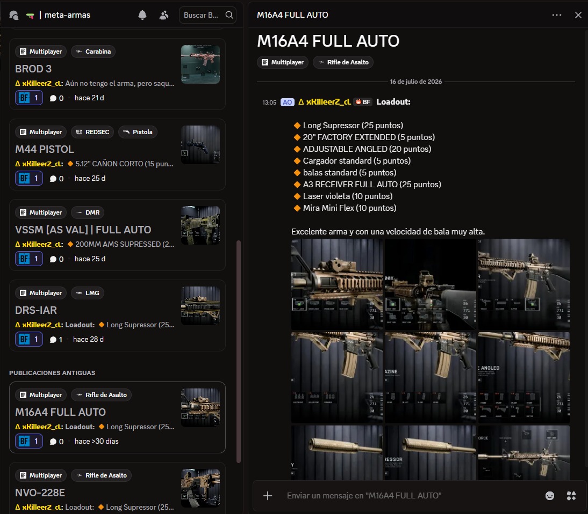
Task: Click the 'Long Supressor (25 puntos)' line
Action: pos(353,126)
